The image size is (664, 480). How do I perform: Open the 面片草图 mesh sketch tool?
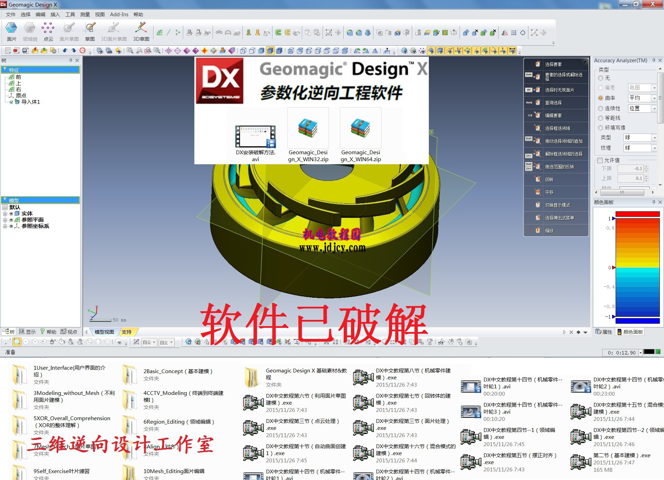click(69, 31)
